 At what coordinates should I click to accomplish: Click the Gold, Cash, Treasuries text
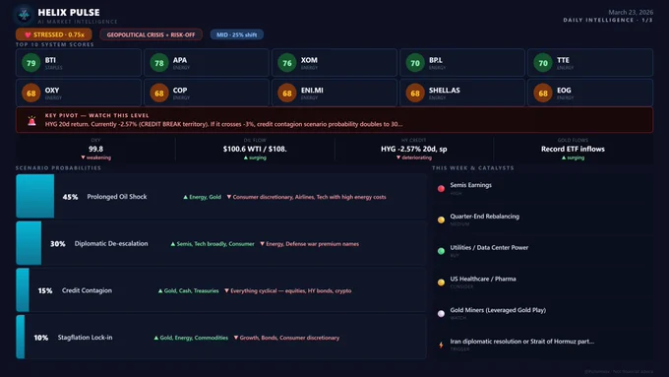click(189, 290)
